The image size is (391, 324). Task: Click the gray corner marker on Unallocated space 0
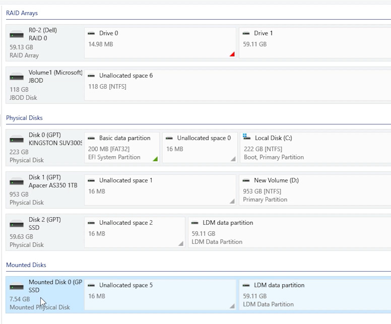point(233,159)
